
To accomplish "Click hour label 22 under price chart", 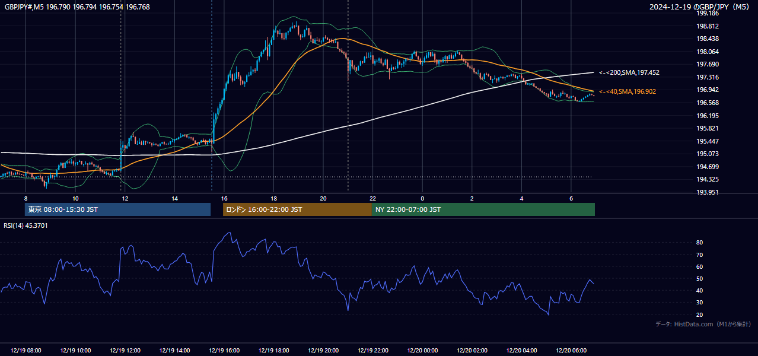I will (x=372, y=198).
